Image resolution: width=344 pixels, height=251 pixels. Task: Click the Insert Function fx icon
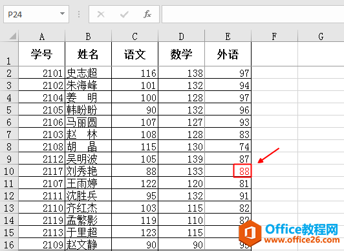(147, 14)
